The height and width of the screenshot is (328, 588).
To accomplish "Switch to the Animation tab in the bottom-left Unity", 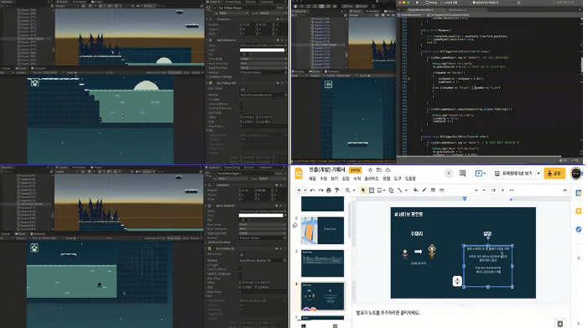I will (39, 234).
